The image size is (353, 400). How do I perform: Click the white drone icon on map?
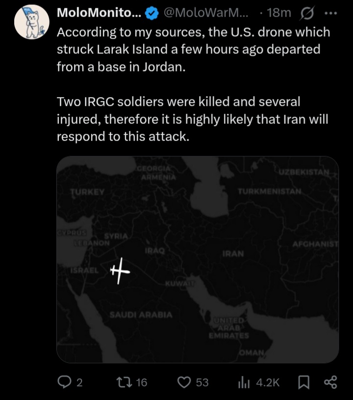click(x=120, y=271)
